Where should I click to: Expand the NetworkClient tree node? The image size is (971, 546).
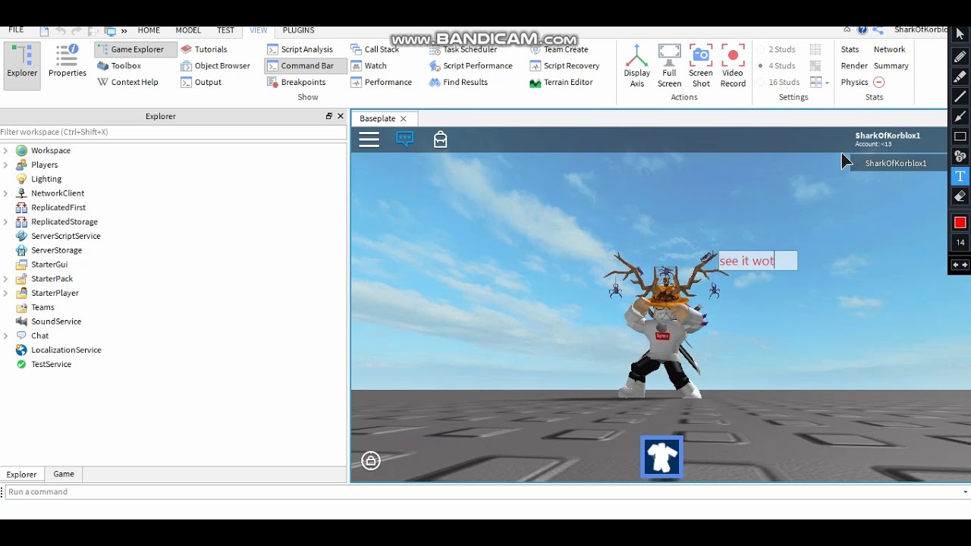point(6,193)
